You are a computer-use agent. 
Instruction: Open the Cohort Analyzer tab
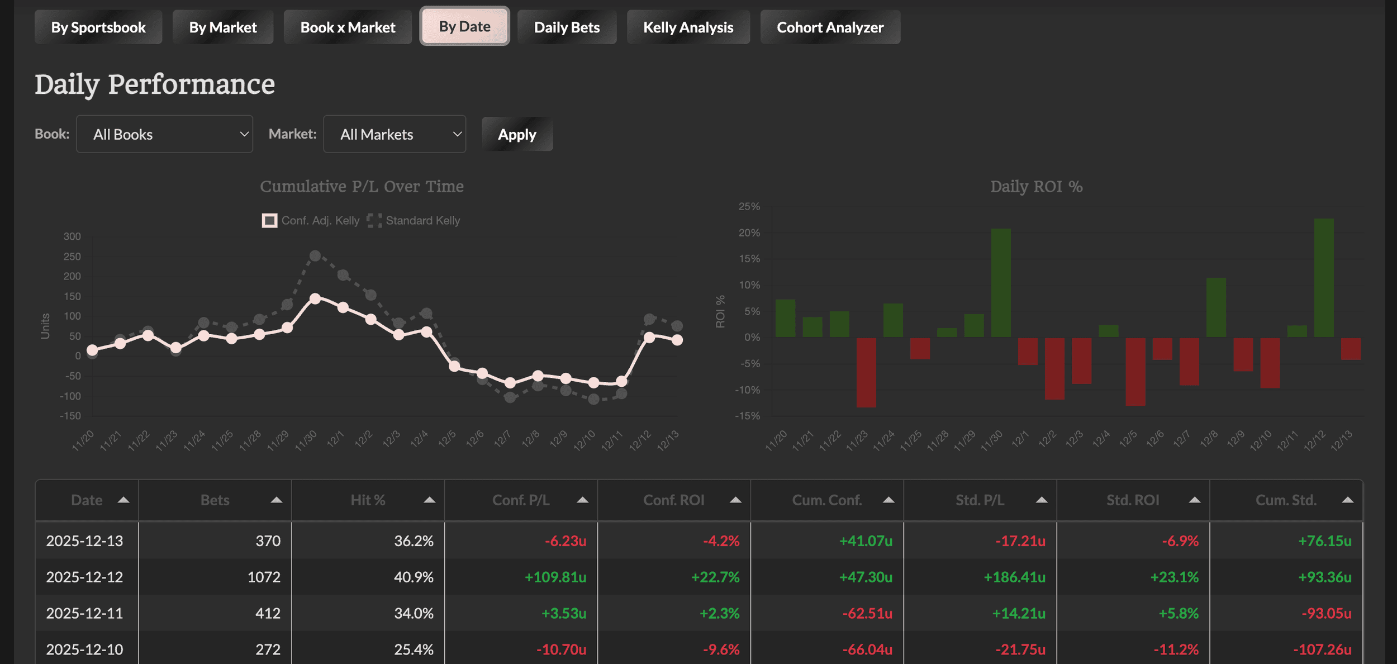tap(830, 27)
